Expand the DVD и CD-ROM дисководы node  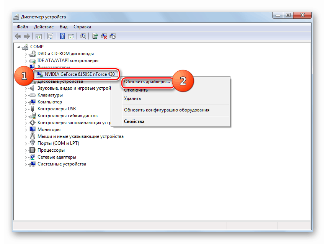(x=26, y=54)
